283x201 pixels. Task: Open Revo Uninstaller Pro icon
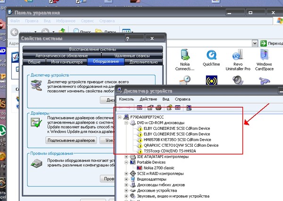coord(238,59)
